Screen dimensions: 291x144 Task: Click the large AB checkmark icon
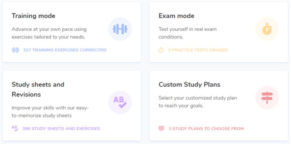(x=120, y=102)
